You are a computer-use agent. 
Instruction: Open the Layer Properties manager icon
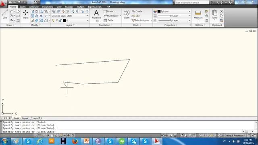(x=53, y=11)
